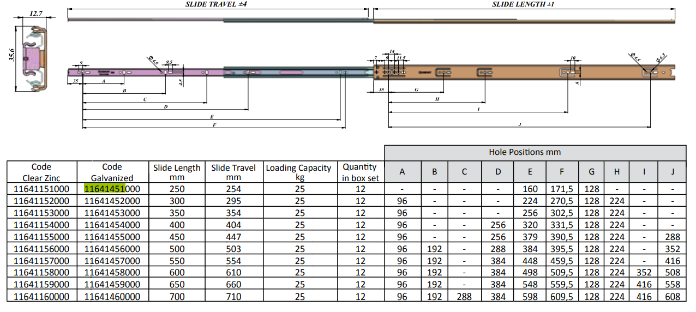The width and height of the screenshot is (696, 312).
Task: Click the 35.6 height dimension label
Action: 11,56
